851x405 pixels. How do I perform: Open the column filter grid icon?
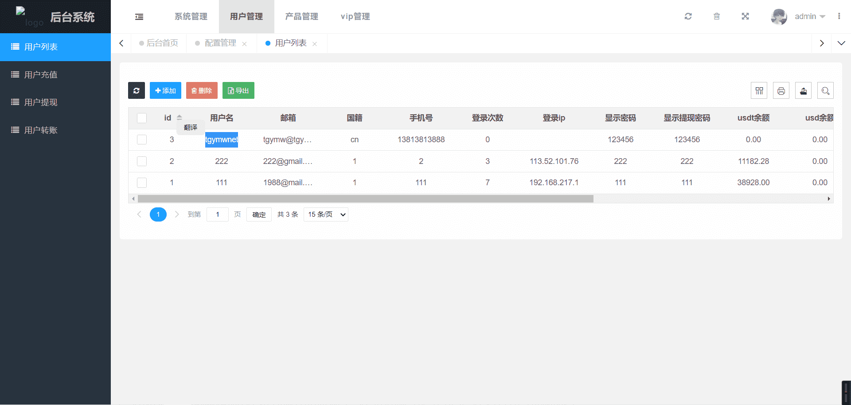click(x=759, y=90)
